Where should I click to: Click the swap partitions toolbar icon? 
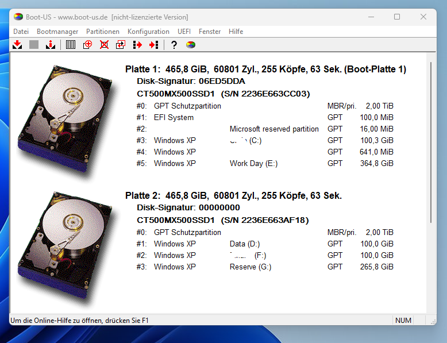(121, 45)
